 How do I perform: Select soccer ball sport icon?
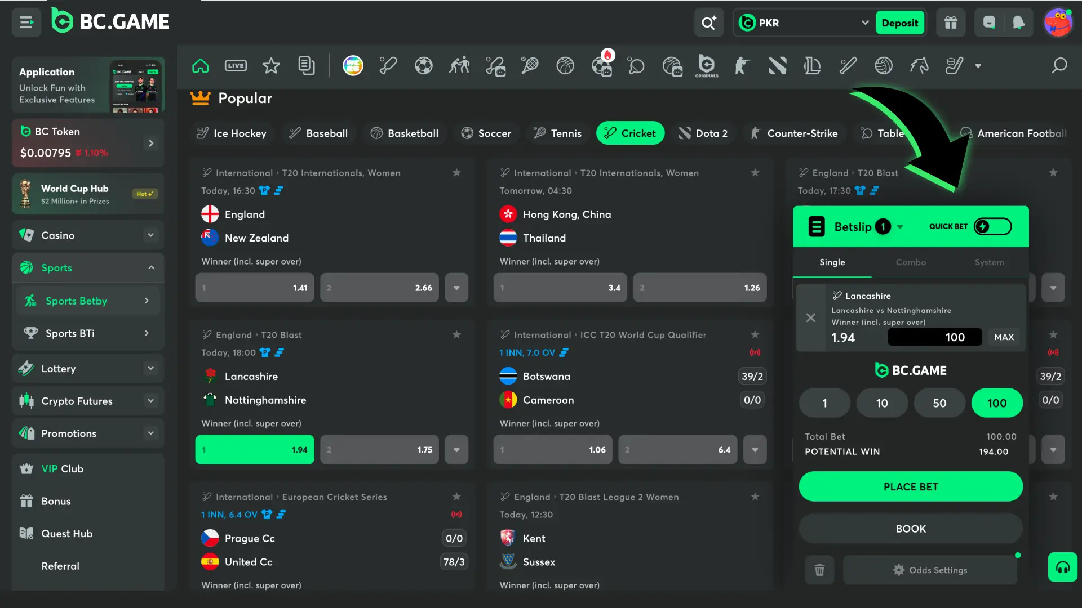[x=423, y=66]
